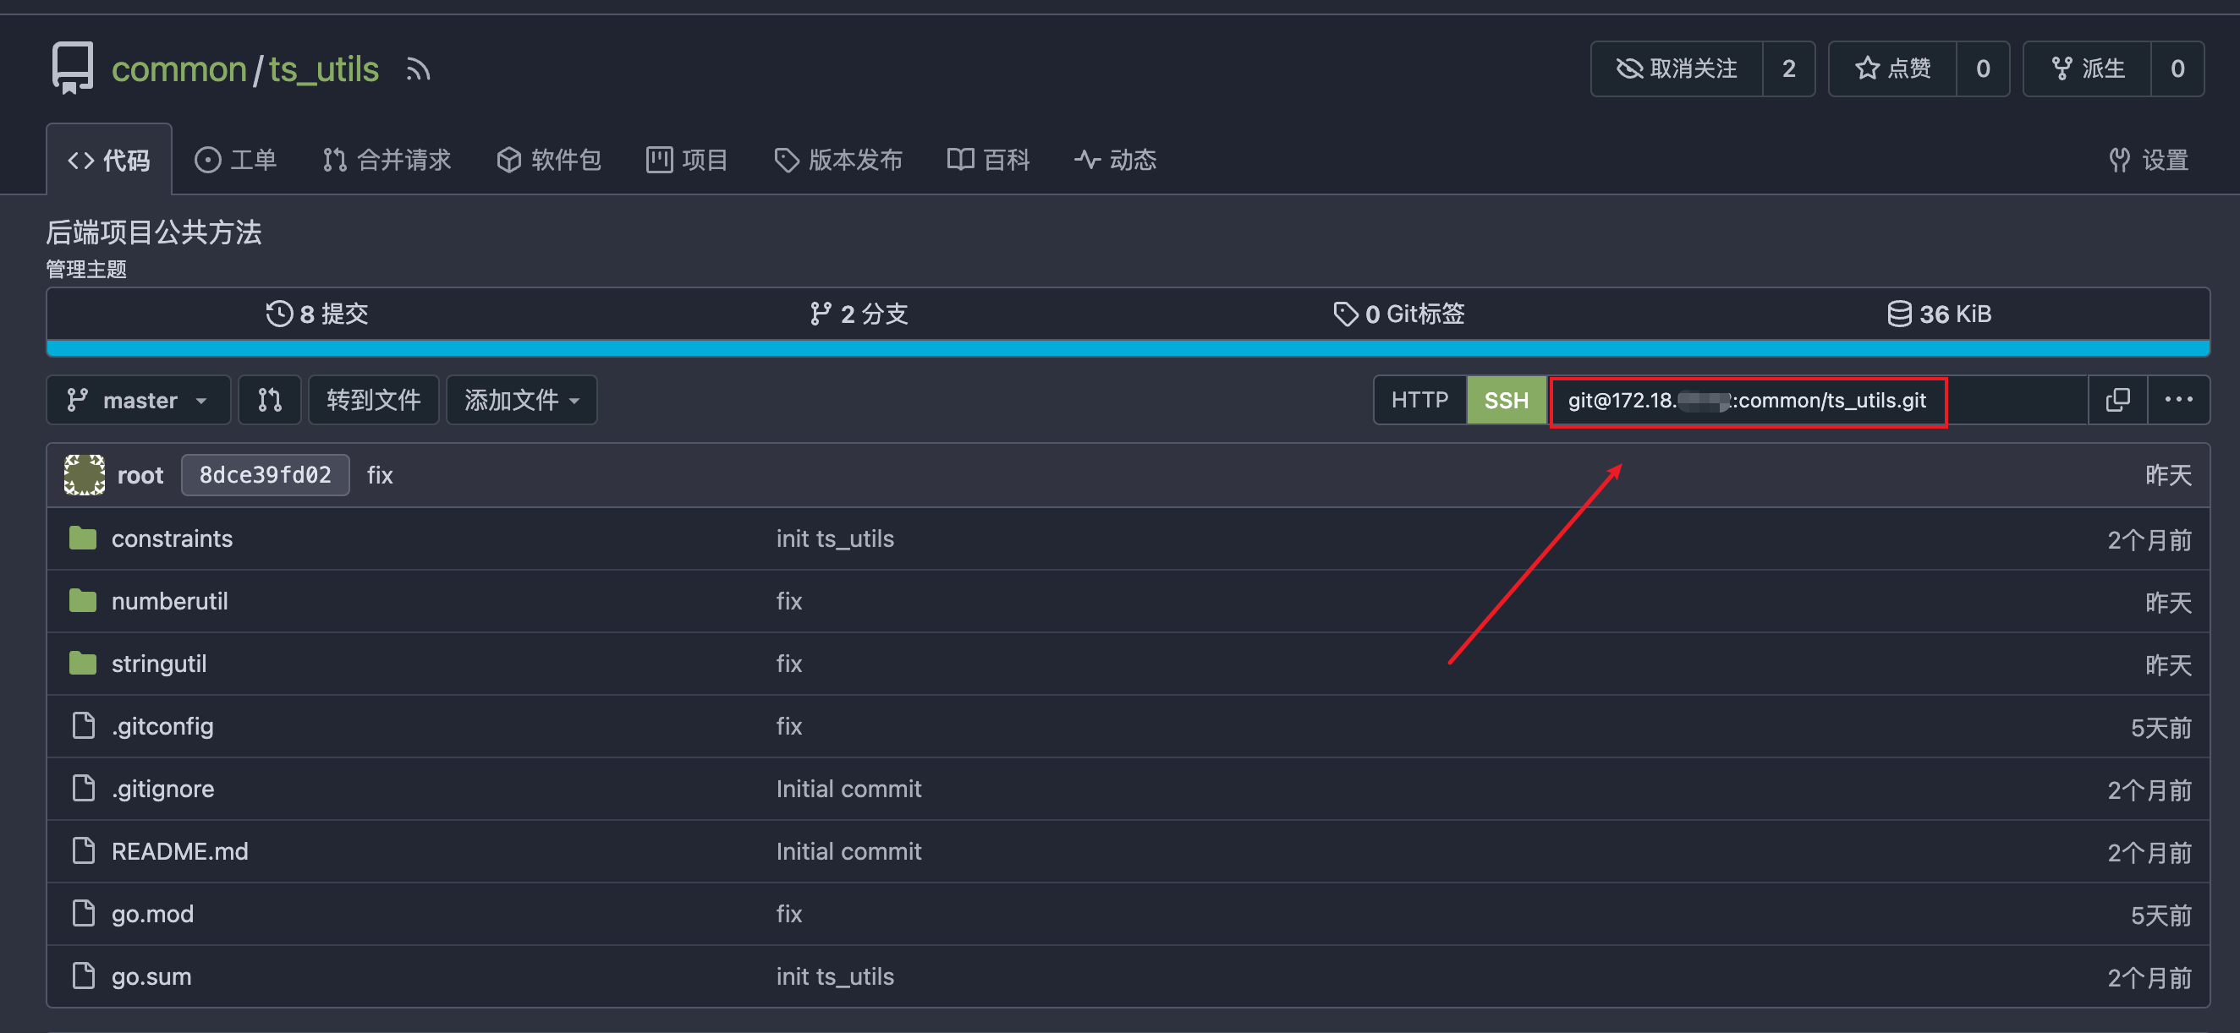Open commit 8dce39fd02
This screenshot has width=2240, height=1033.
[x=266, y=475]
